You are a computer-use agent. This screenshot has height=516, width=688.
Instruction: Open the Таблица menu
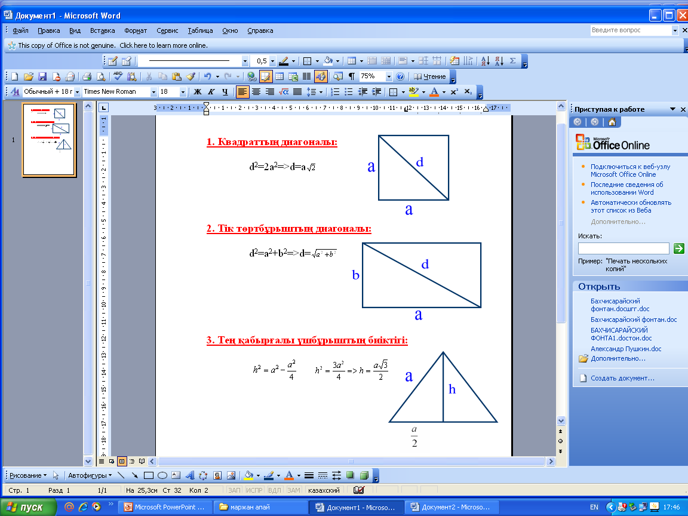[200, 30]
